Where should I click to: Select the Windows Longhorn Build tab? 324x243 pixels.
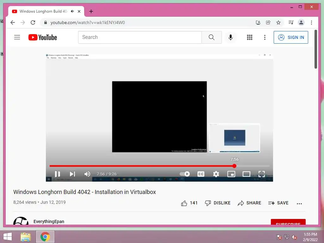click(46, 11)
